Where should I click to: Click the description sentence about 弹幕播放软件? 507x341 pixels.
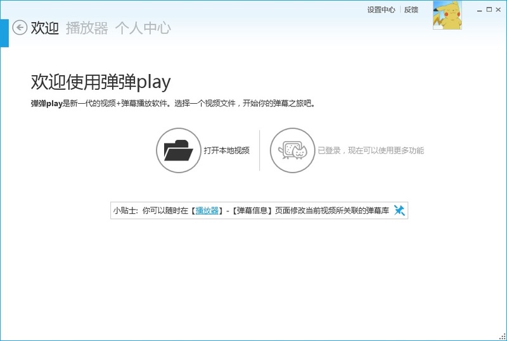coord(173,103)
